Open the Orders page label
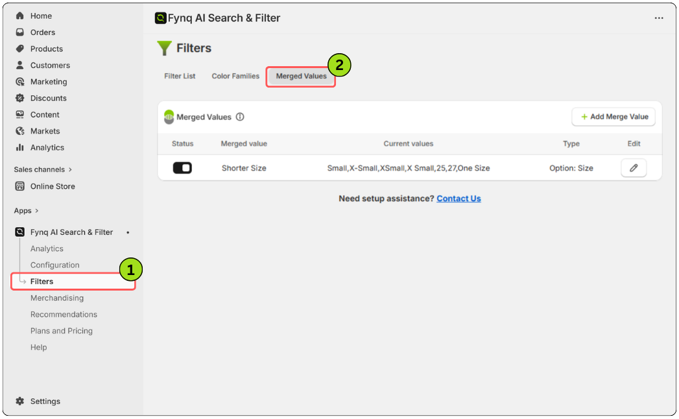 coord(43,32)
